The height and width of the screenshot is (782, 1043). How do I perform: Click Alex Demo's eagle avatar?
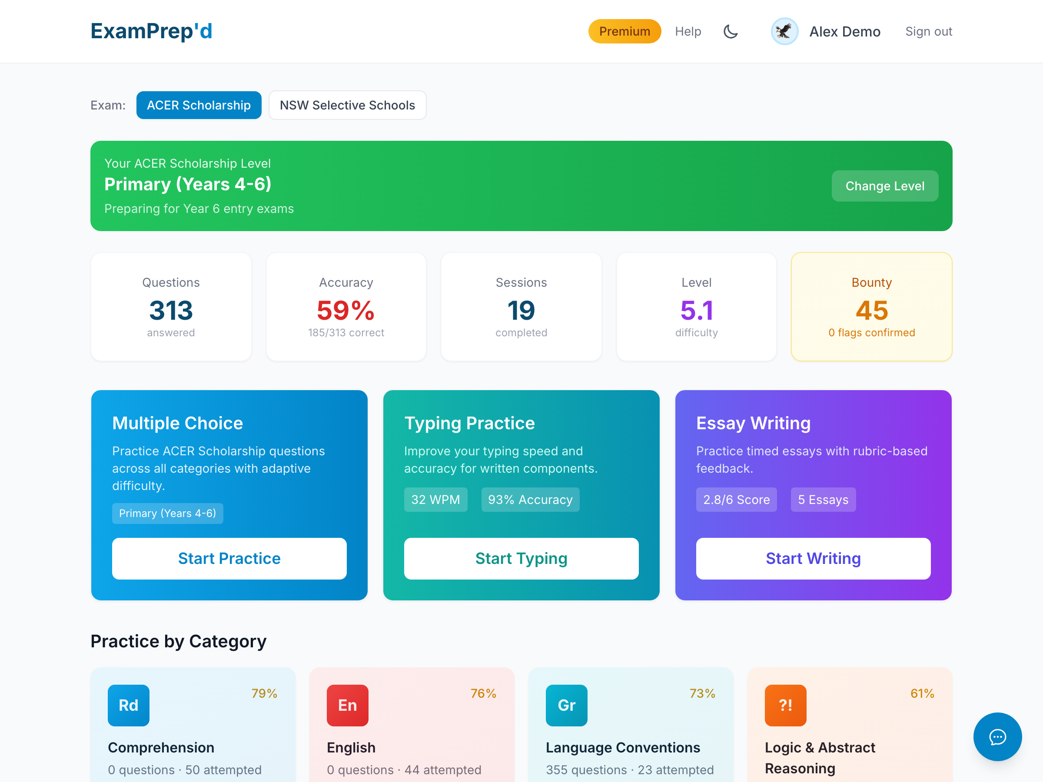pos(784,32)
